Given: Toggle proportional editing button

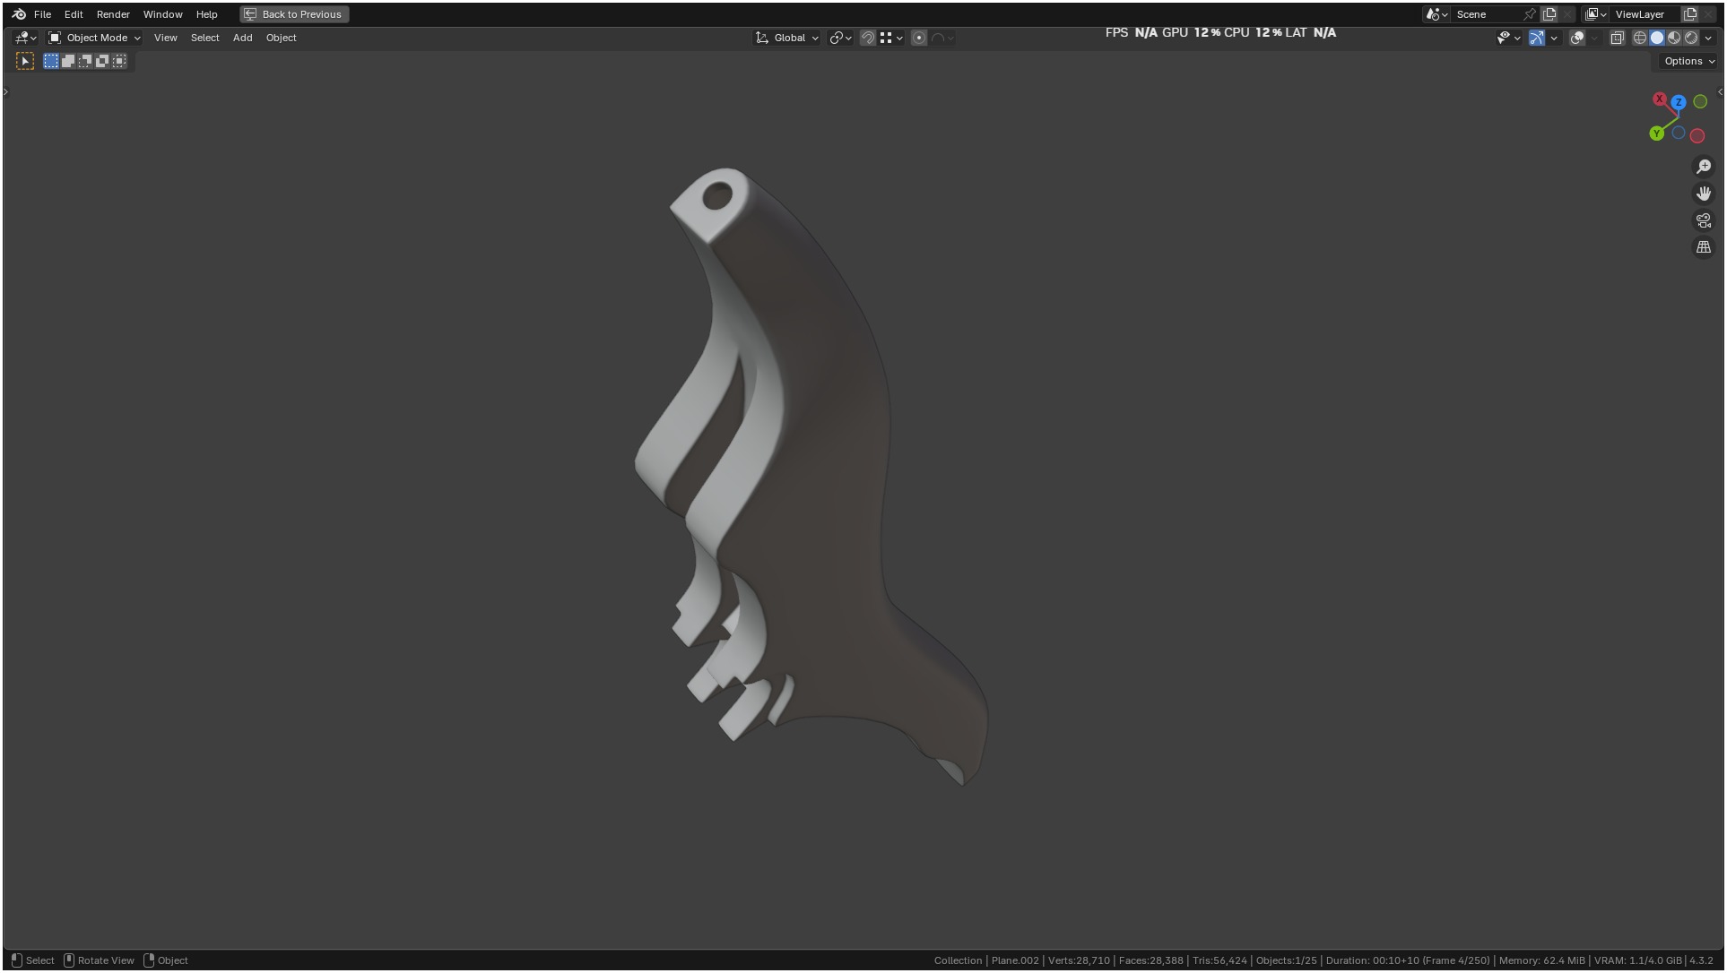Looking at the screenshot, I should point(919,38).
